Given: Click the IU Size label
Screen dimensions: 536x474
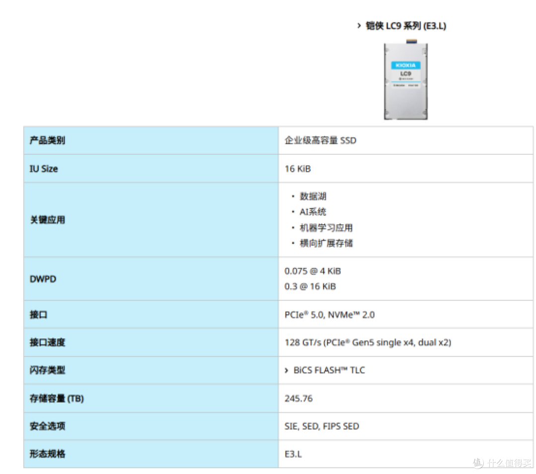Looking at the screenshot, I should (44, 169).
